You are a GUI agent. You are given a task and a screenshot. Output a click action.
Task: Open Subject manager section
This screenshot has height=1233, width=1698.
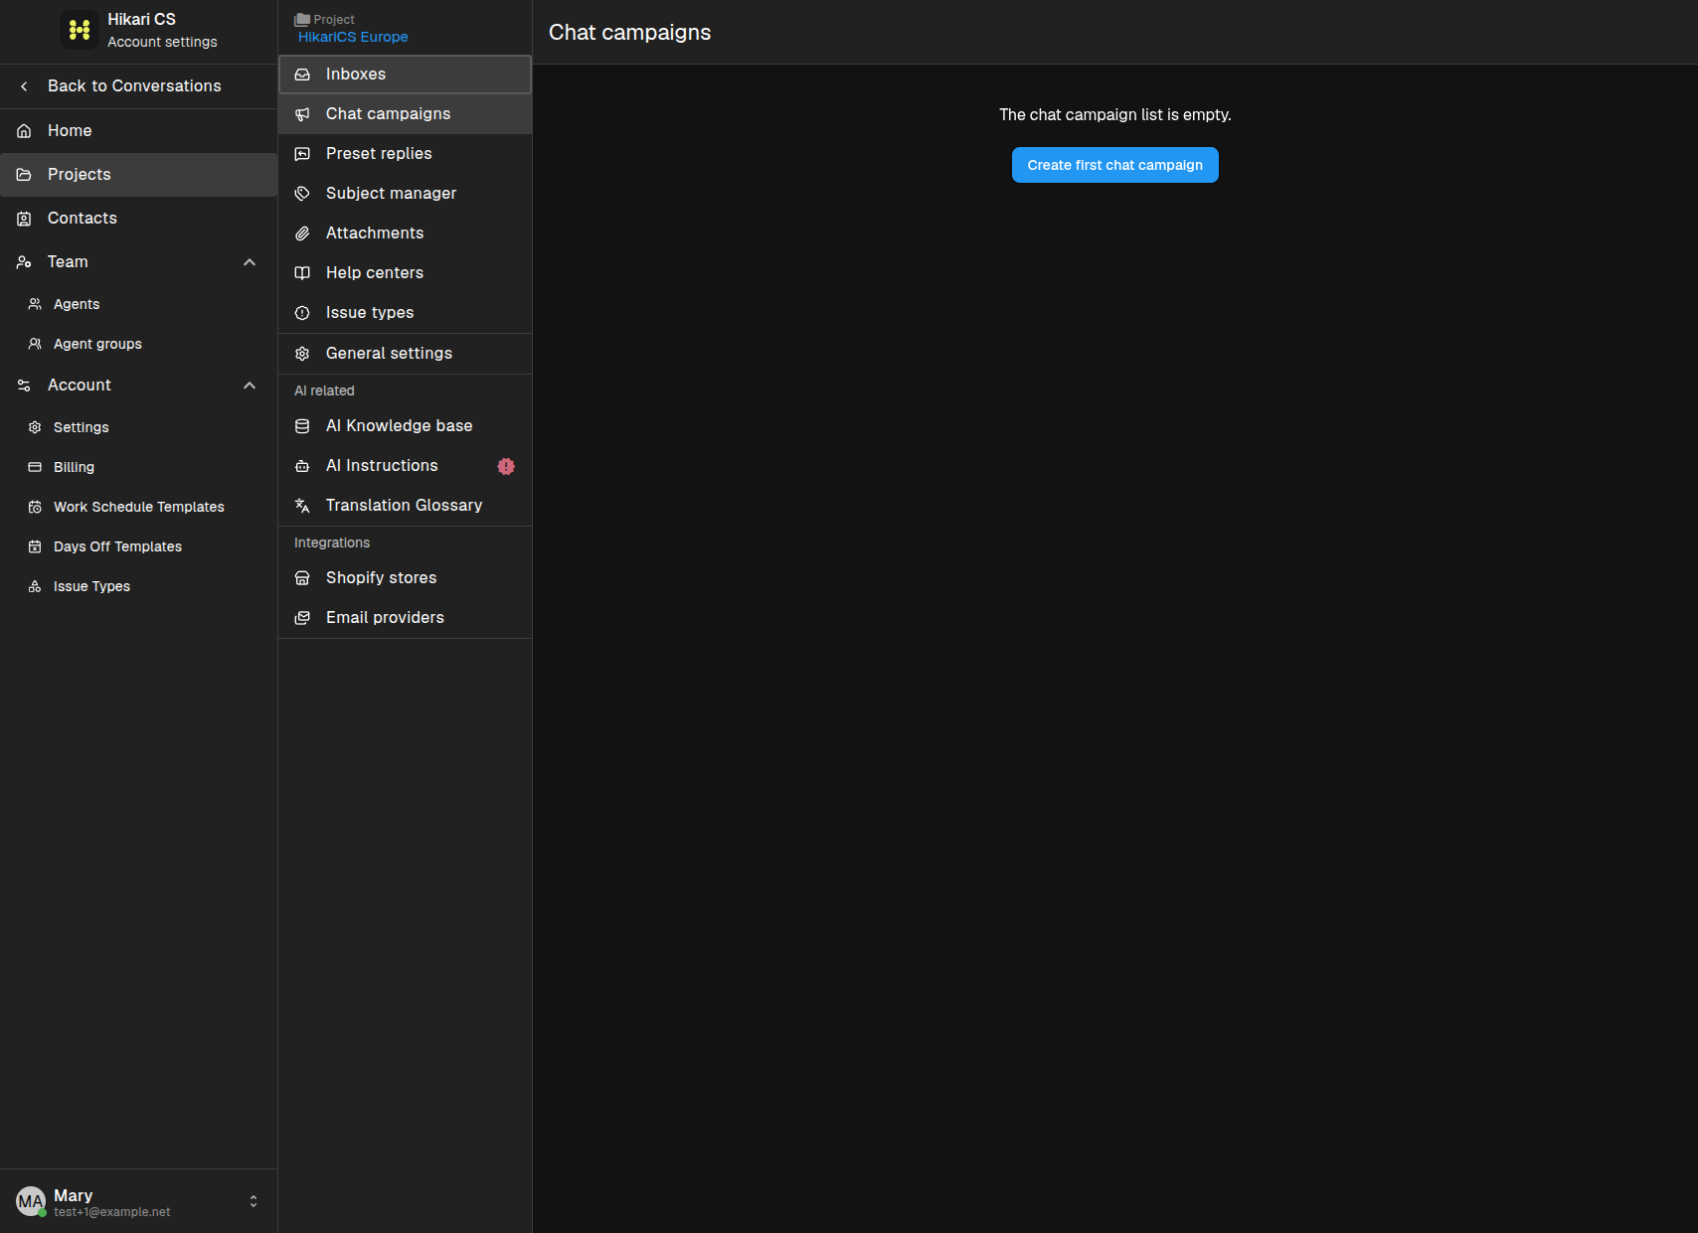point(405,194)
